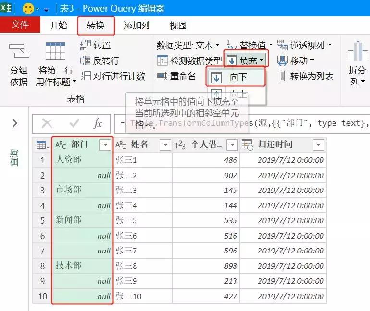Image resolution: width=370 pixels, height=311 pixels.
Task: Click the 重命名 rename button
Action: [176, 76]
